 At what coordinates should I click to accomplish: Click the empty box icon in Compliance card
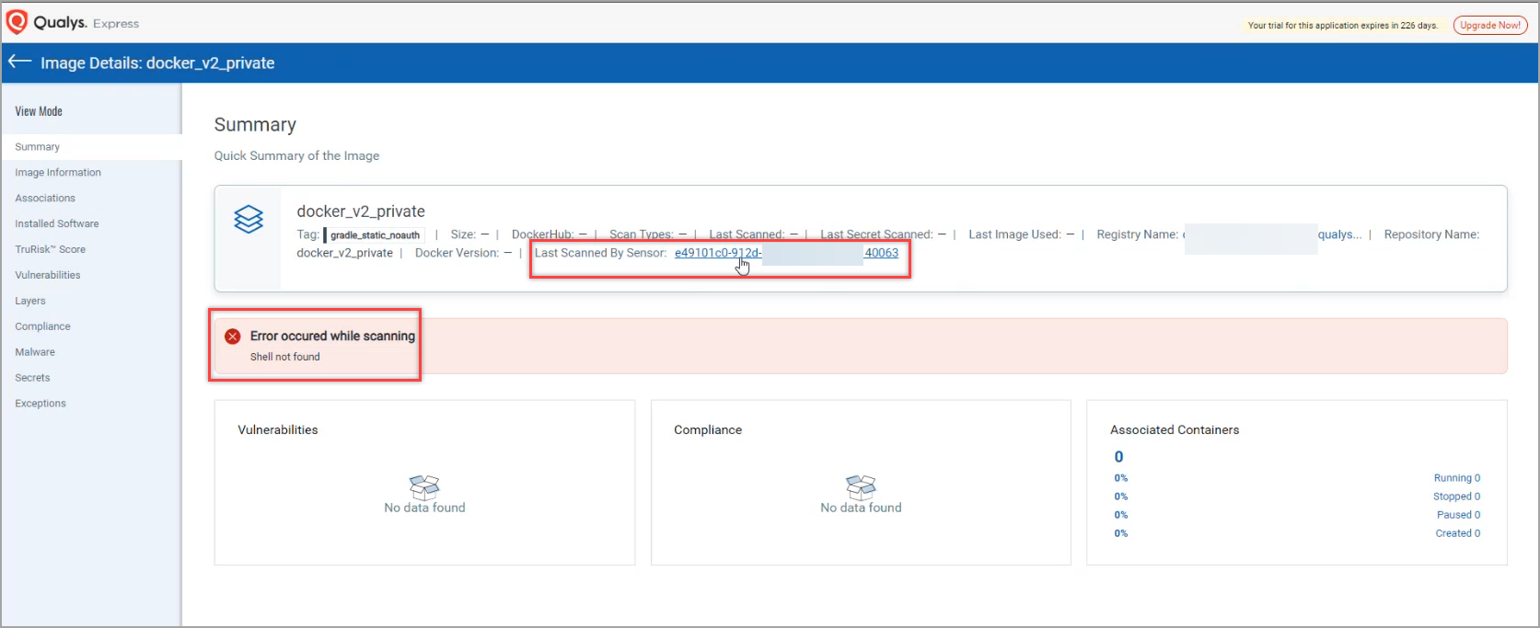tap(861, 485)
